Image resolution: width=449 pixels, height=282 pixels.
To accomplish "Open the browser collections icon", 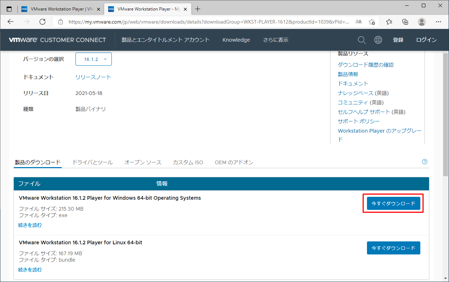I will [x=405, y=22].
